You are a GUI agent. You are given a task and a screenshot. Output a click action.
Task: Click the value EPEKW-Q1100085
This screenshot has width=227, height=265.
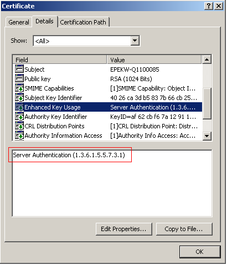[x=135, y=69]
